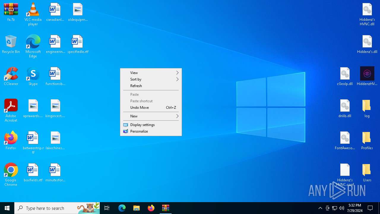Open the clock and calendar flyout
The image size is (380, 214).
[x=355, y=208]
